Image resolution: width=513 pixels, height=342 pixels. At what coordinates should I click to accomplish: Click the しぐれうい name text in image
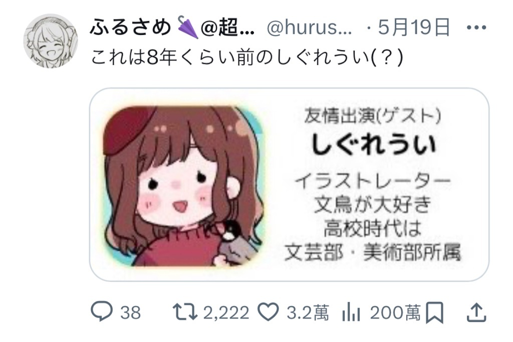pyautogui.click(x=373, y=144)
